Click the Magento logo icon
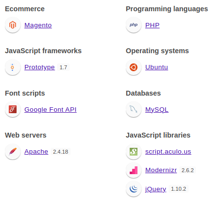The height and width of the screenshot is (200, 214). tap(13, 25)
